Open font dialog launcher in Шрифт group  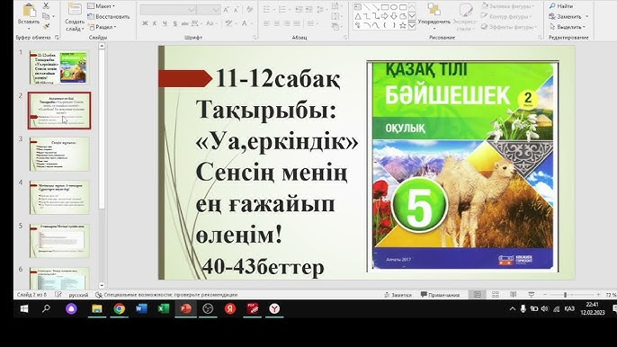click(255, 38)
